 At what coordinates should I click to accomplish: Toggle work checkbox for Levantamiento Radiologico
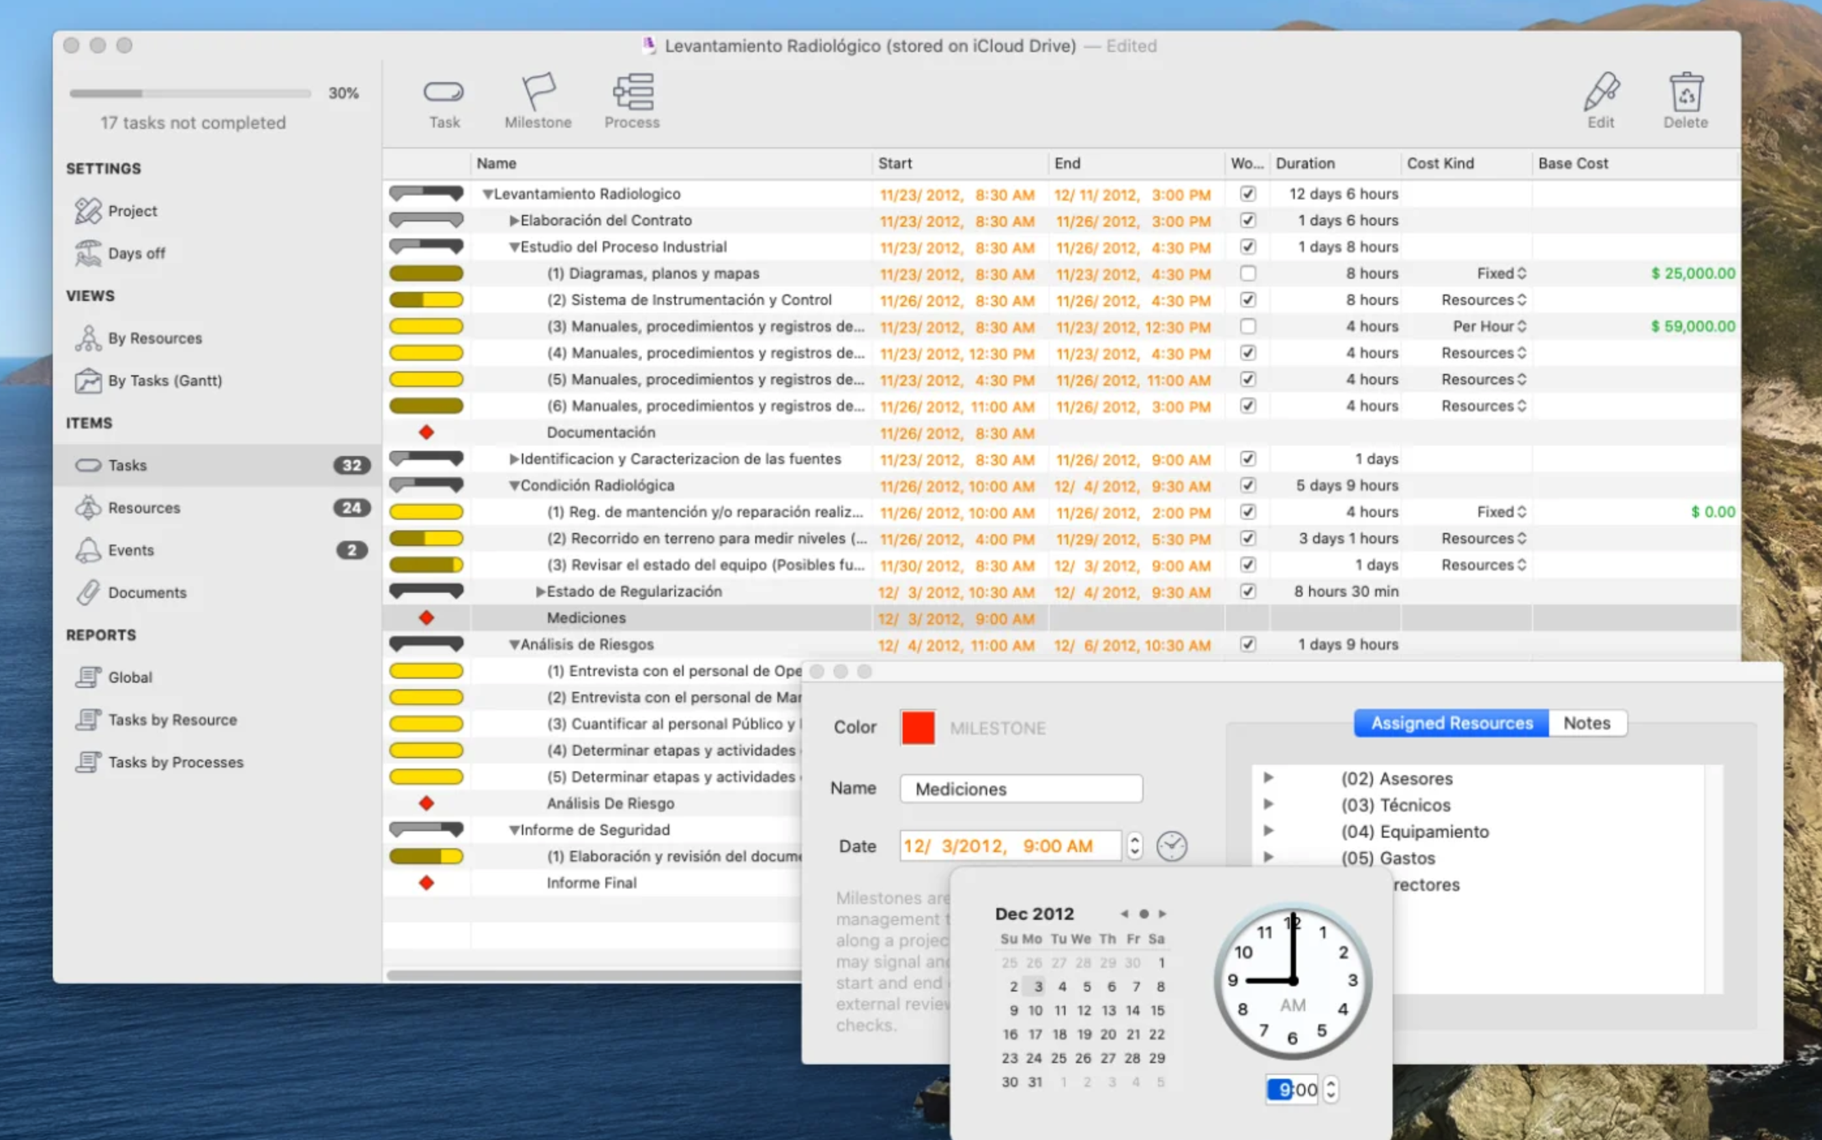coord(1247,193)
